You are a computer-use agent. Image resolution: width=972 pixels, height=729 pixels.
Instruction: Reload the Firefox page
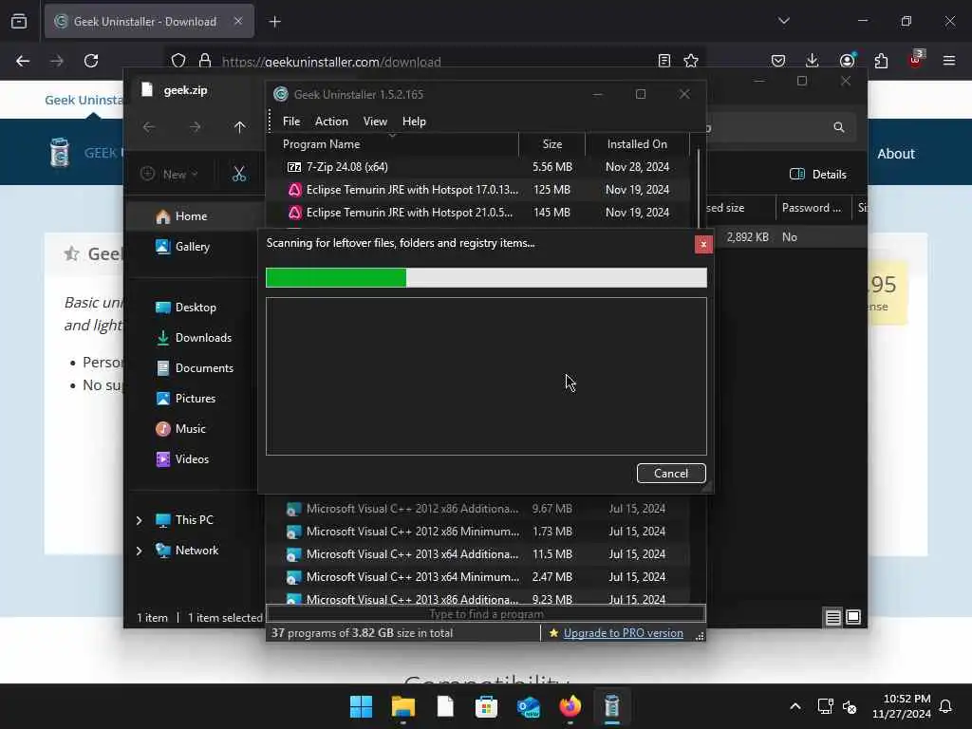[x=91, y=61]
